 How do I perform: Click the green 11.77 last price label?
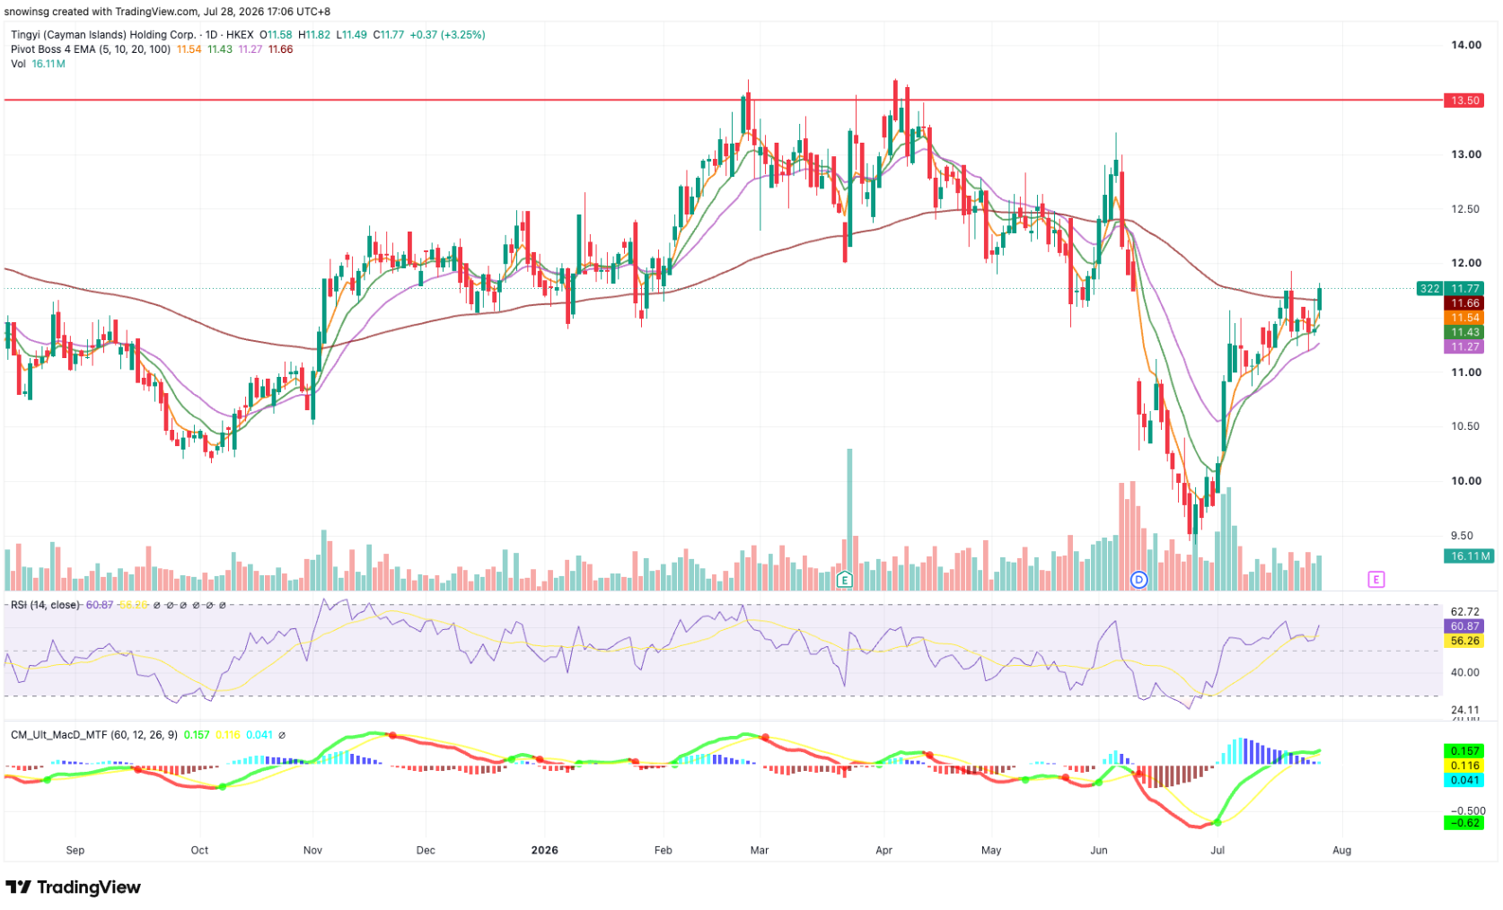pos(1465,289)
